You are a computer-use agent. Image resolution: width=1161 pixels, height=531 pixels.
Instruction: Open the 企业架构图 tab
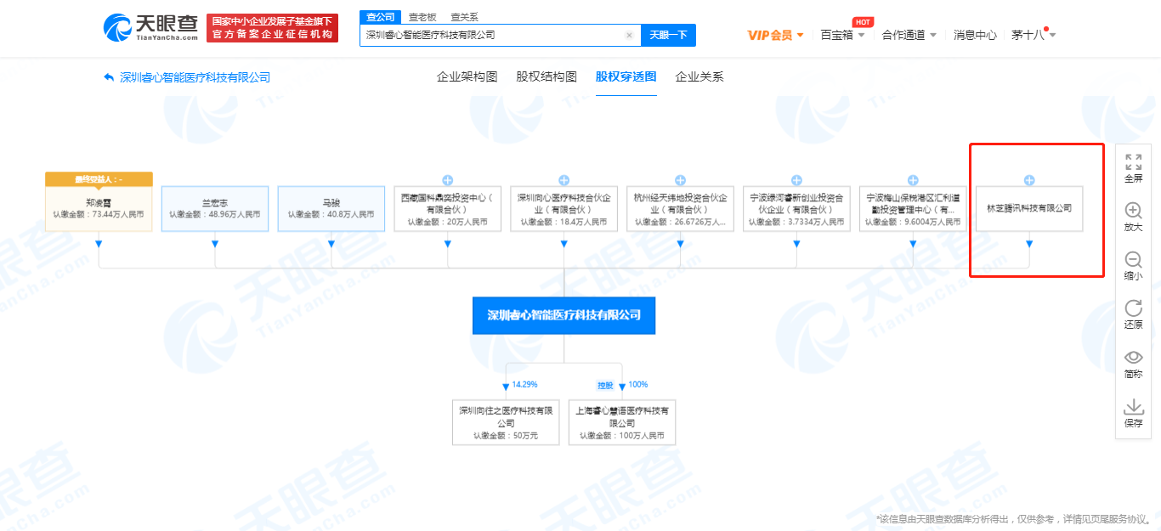[467, 76]
